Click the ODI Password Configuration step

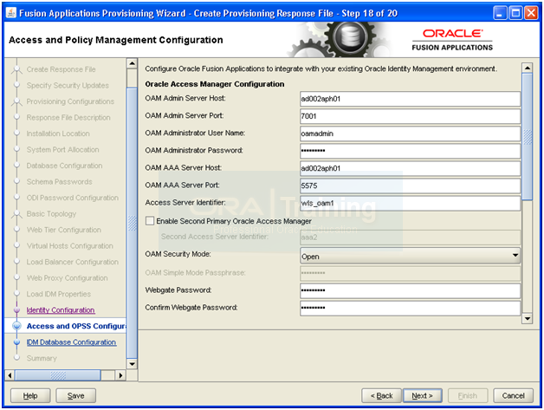tap(73, 198)
